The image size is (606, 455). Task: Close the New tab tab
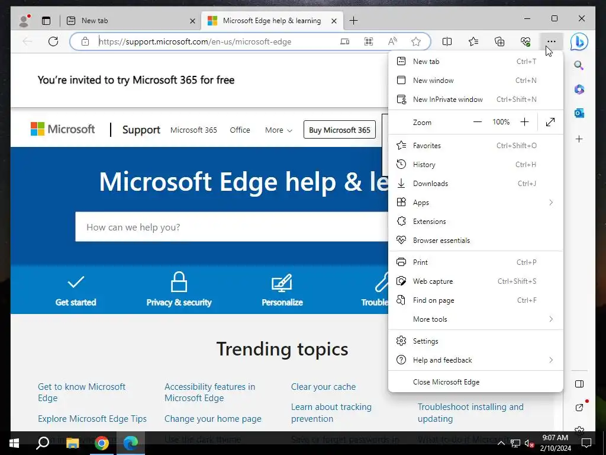pos(192,21)
